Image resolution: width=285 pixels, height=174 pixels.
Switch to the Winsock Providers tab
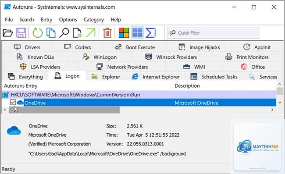pos(171,57)
